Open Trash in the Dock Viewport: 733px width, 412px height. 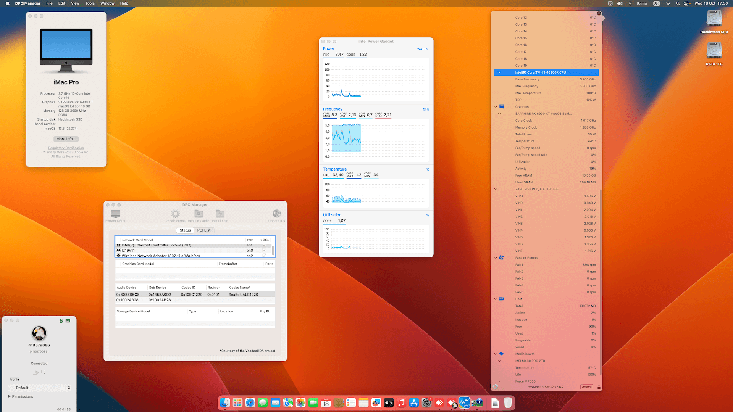[508, 402]
